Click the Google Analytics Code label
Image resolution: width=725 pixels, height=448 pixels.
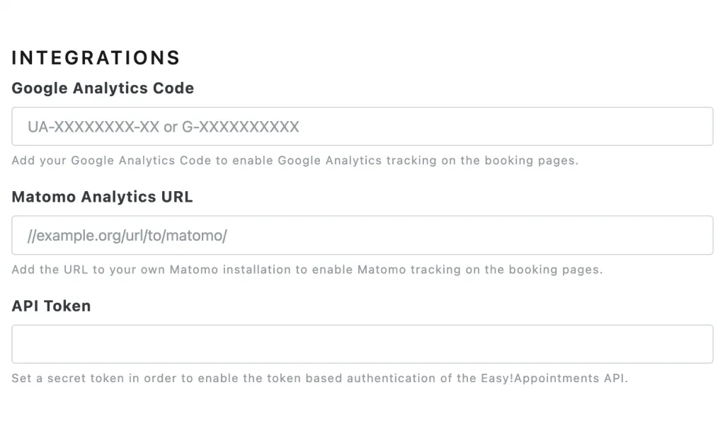point(103,88)
